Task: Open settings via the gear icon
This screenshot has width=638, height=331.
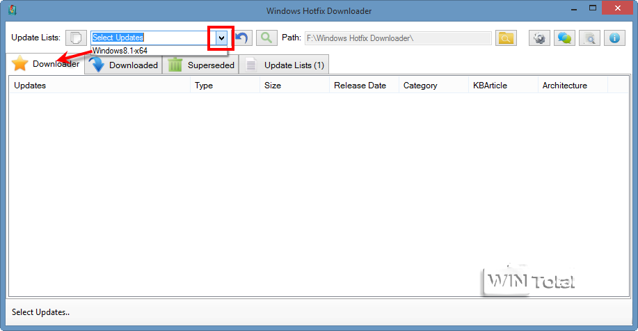Action: coord(539,38)
